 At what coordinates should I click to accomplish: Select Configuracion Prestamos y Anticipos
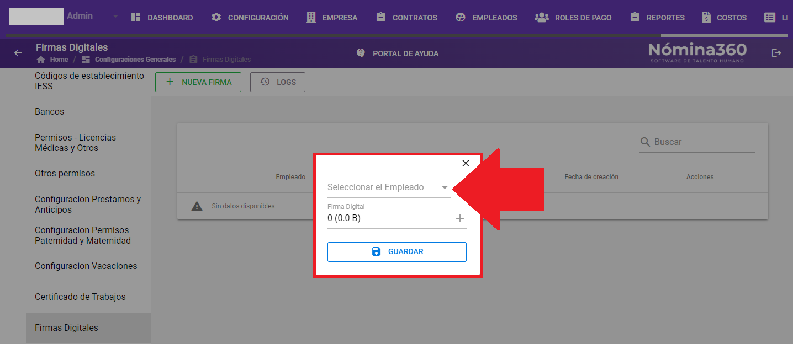click(88, 205)
